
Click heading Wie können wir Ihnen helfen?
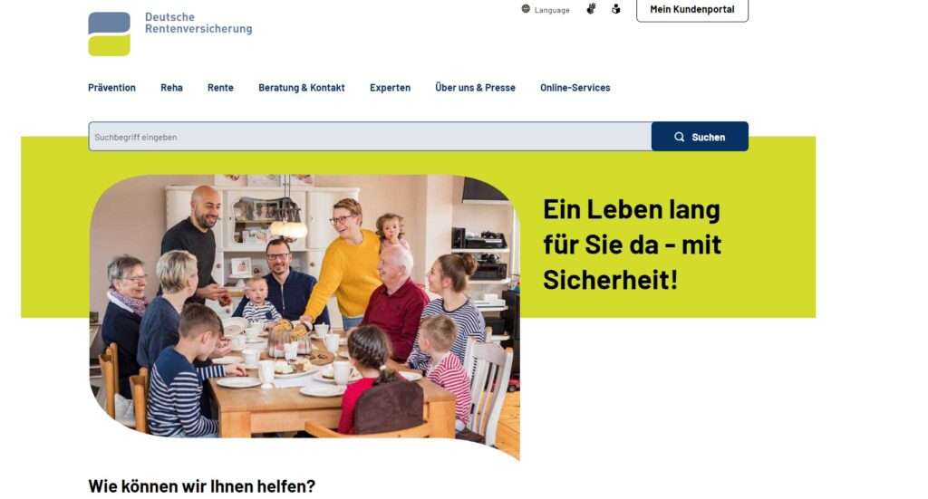[202, 486]
